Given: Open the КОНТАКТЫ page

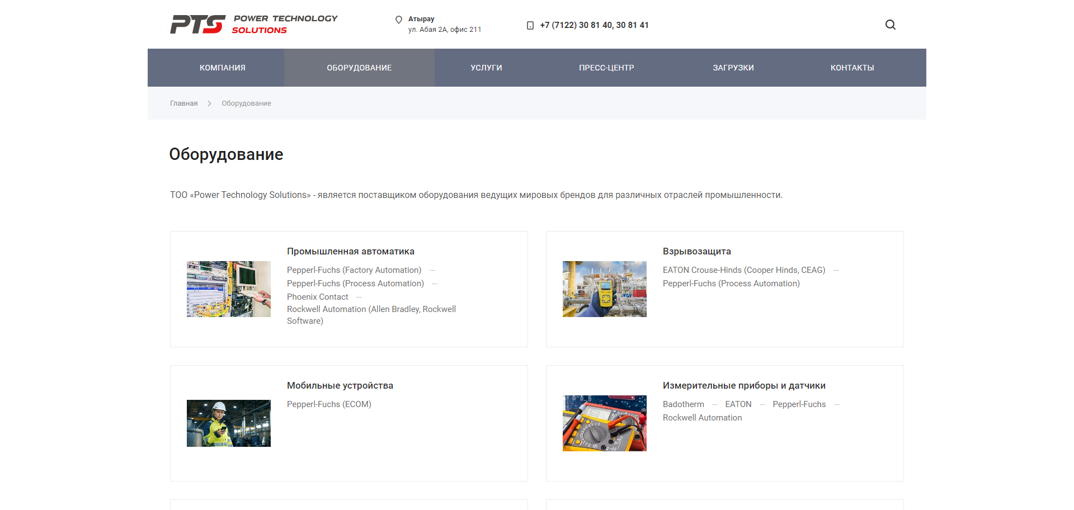Looking at the screenshot, I should click(x=852, y=68).
